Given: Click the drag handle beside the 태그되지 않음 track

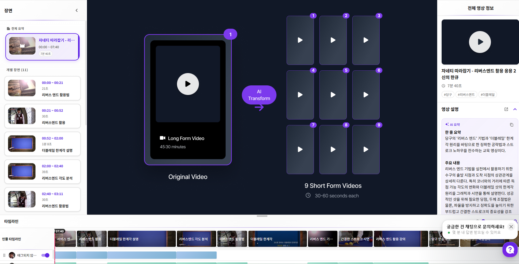Looking at the screenshot, I should point(4,255).
